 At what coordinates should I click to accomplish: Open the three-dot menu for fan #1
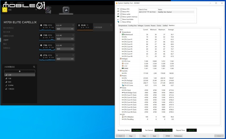73,25
